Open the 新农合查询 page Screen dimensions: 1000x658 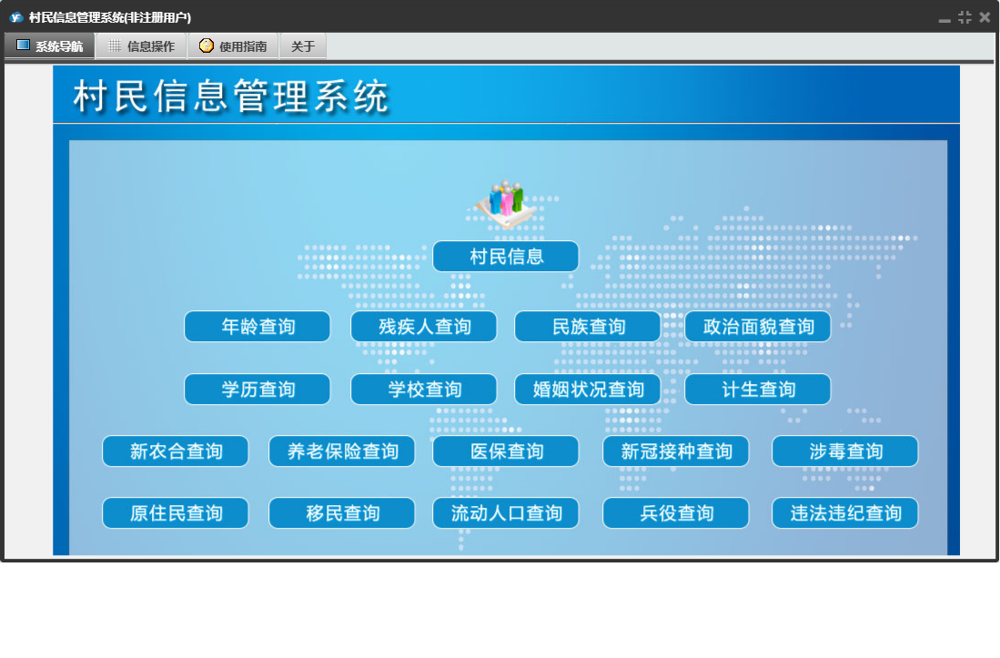click(x=176, y=451)
